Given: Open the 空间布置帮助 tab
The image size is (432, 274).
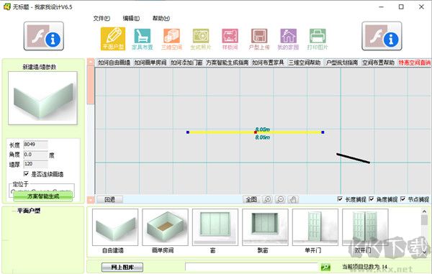Looking at the screenshot, I should pyautogui.click(x=378, y=63).
